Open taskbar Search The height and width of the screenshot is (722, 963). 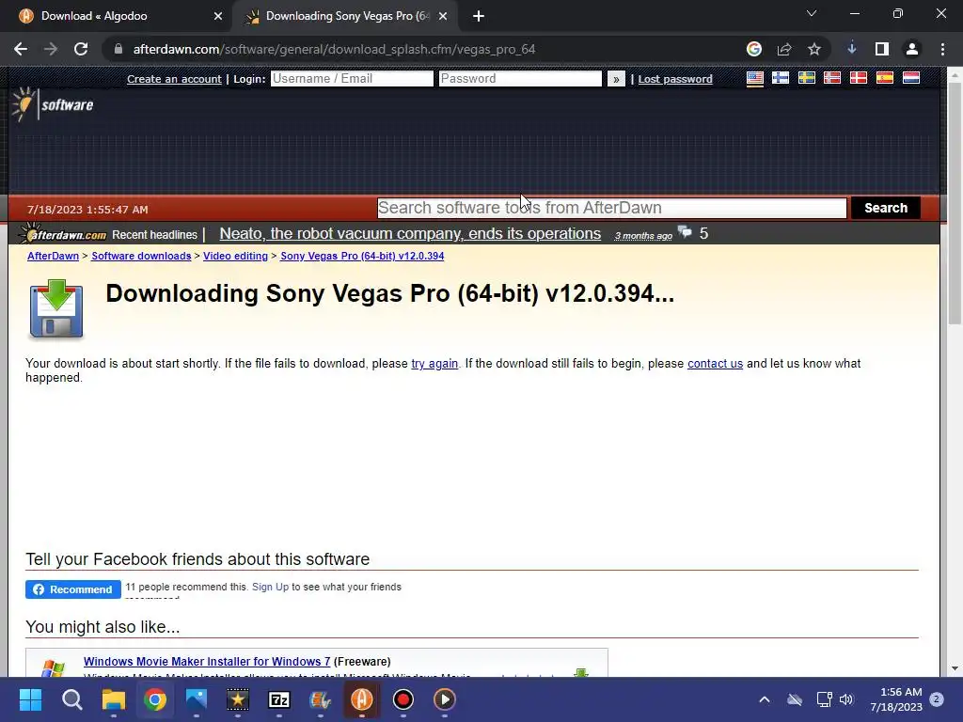(71, 699)
